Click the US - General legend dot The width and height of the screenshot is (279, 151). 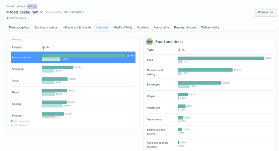(12, 125)
